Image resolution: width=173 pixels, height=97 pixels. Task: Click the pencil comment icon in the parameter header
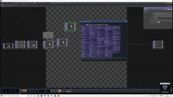tap(164, 9)
